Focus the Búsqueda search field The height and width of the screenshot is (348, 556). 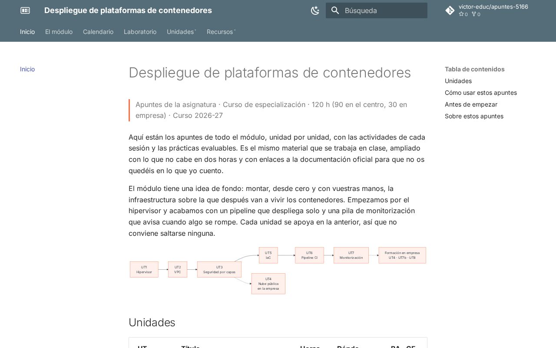377,10
